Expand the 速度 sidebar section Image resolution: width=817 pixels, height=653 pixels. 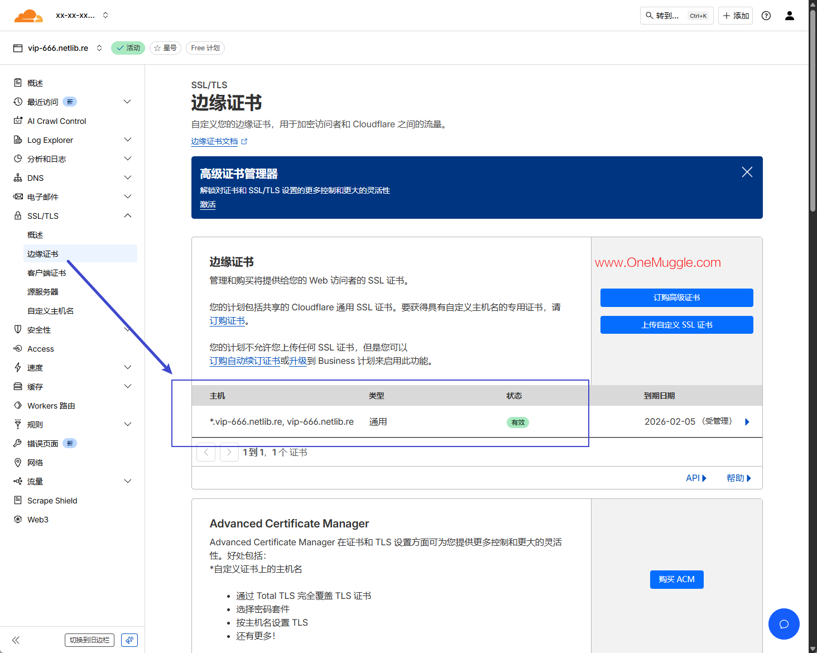[x=127, y=367]
